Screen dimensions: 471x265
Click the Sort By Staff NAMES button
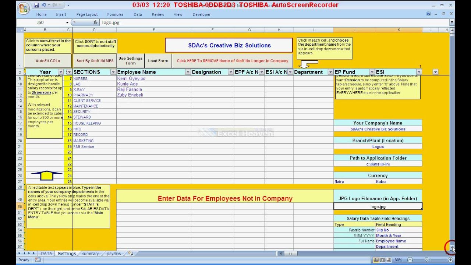pyautogui.click(x=95, y=61)
